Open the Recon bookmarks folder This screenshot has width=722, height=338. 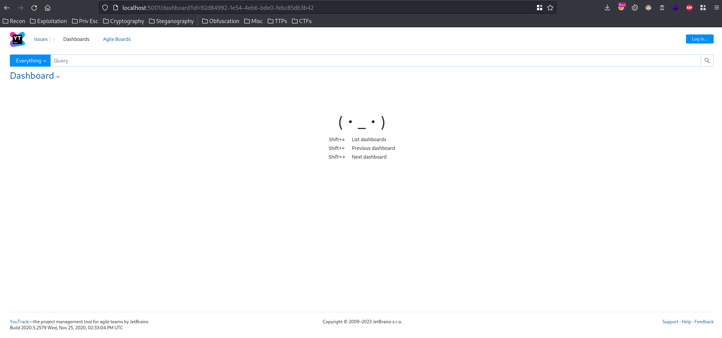(x=14, y=21)
